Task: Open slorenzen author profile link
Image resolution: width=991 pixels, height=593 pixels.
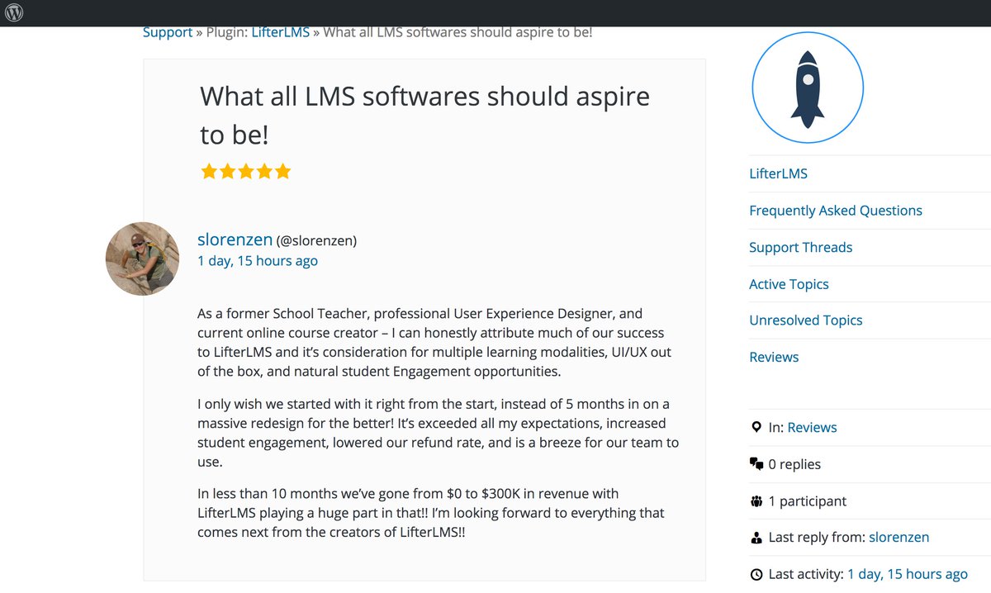Action: click(x=235, y=240)
